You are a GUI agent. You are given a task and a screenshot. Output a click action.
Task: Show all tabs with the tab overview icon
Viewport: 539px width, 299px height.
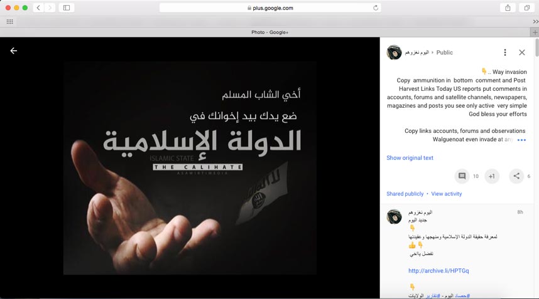(x=526, y=8)
